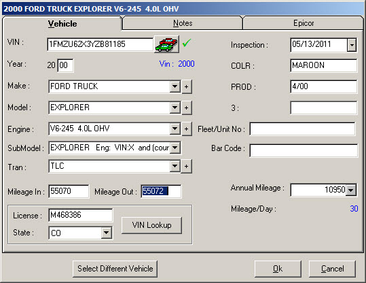Click the cars icon next to VIN
This screenshot has height=283, width=366.
coord(166,44)
